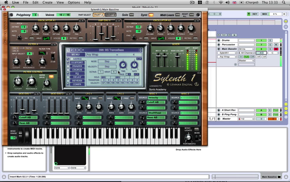Open the Help menu
The width and height of the screenshot is (290, 182).
click(88, 3)
